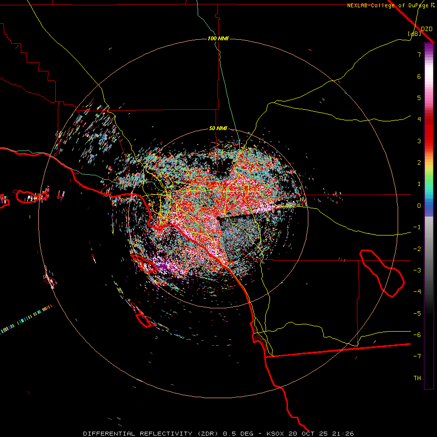Click the red 3 dB band of color bar
Image resolution: width=437 pixels, height=437 pixels.
pyautogui.click(x=429, y=138)
